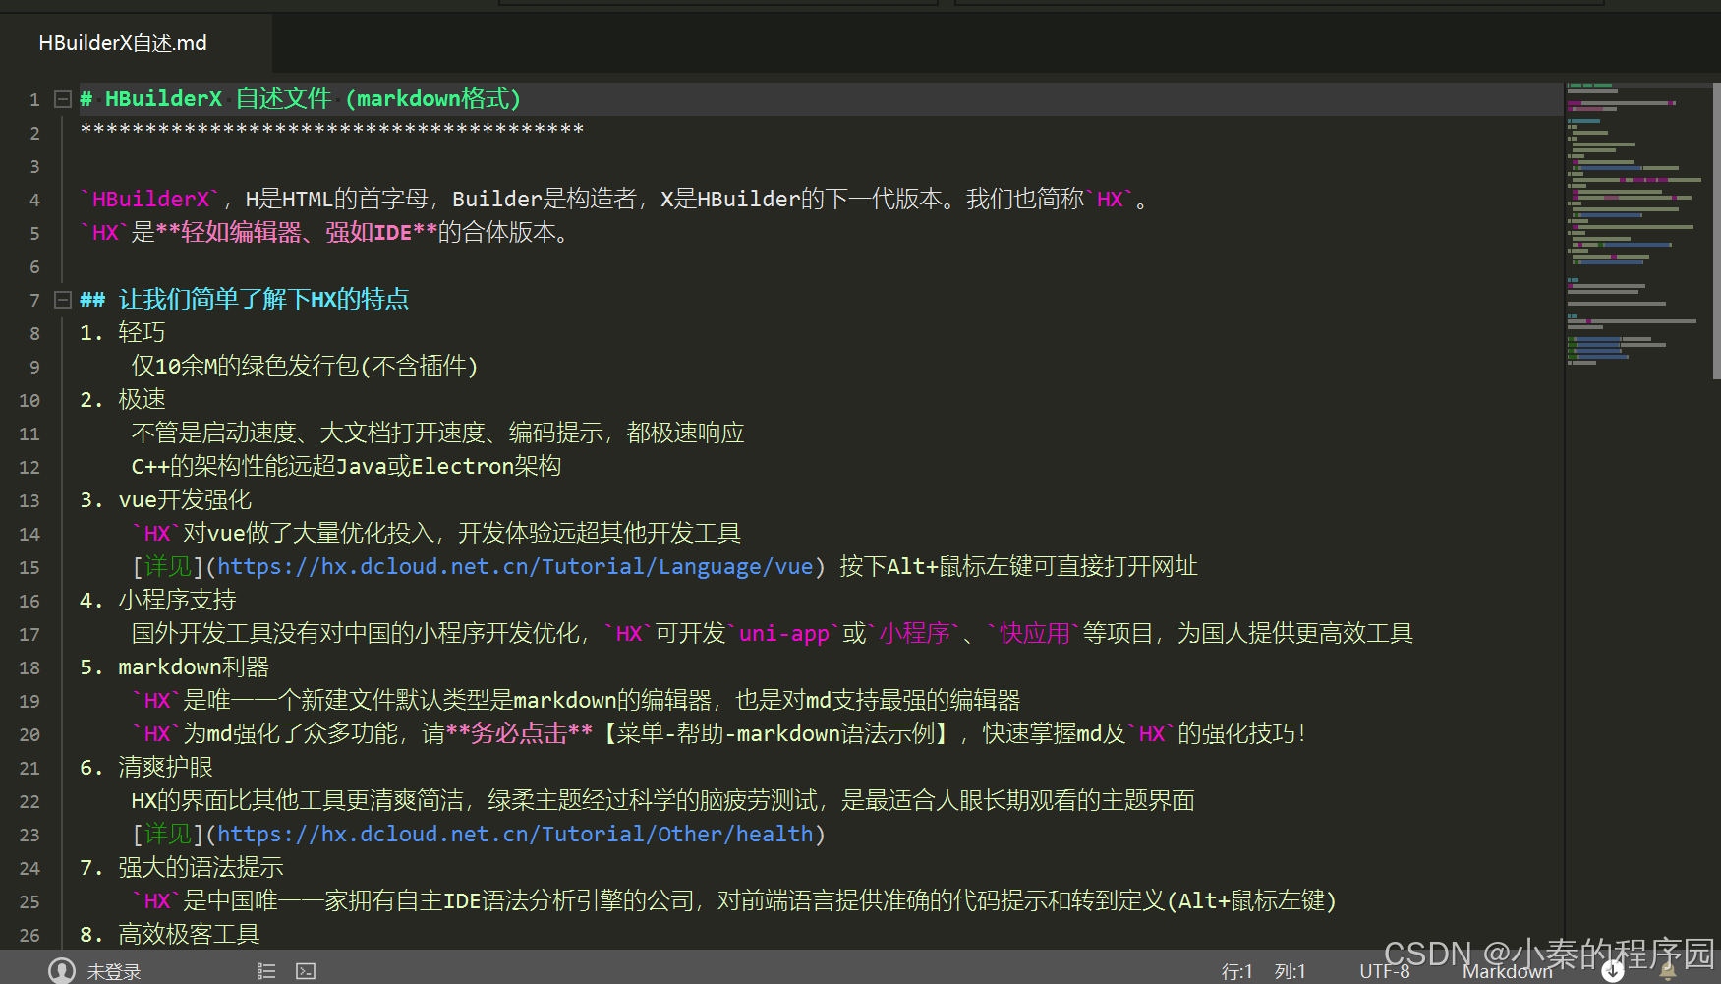This screenshot has width=1721, height=984.
Task: Click the text uni-app on line 17
Action: click(784, 634)
